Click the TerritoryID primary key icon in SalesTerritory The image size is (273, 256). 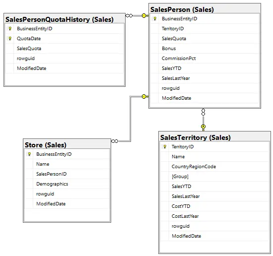[165, 147]
